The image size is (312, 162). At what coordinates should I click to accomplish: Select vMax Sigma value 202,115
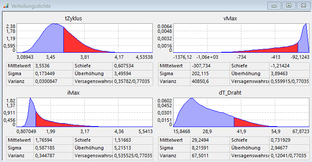point(200,74)
